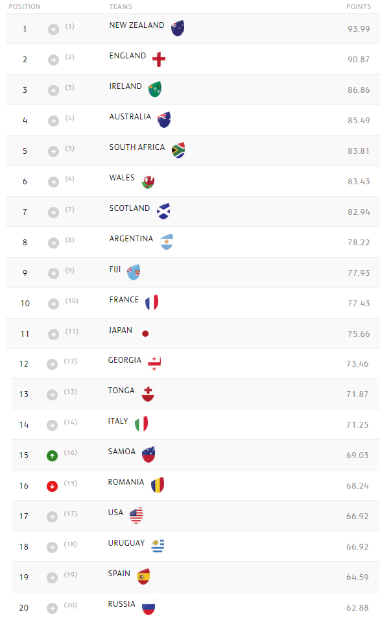Select the POSITION column header
380x632 pixels.
(25, 6)
